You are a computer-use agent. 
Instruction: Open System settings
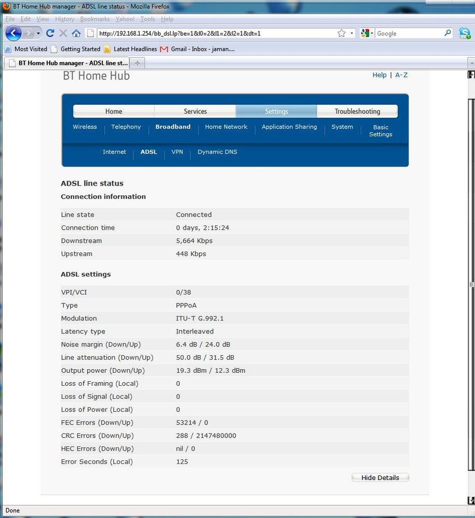click(342, 127)
